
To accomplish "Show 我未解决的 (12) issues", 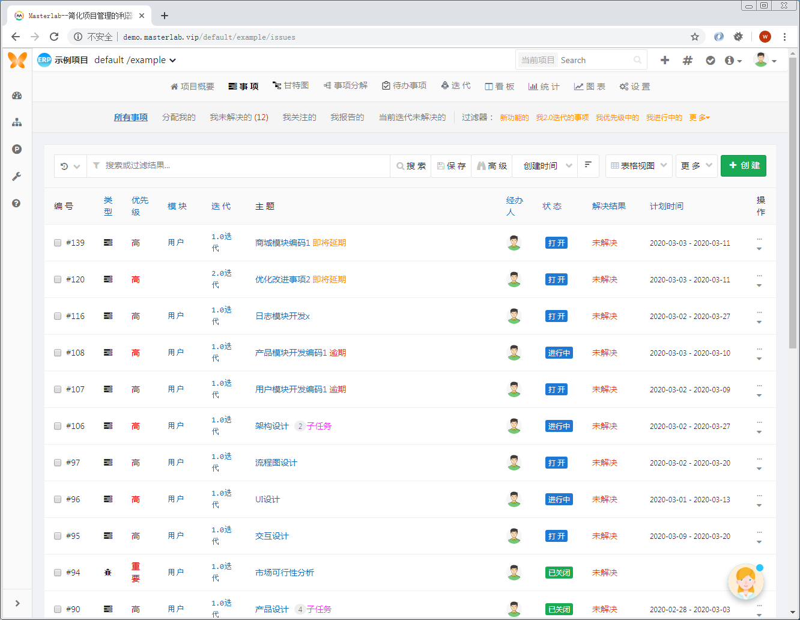I will click(x=239, y=118).
